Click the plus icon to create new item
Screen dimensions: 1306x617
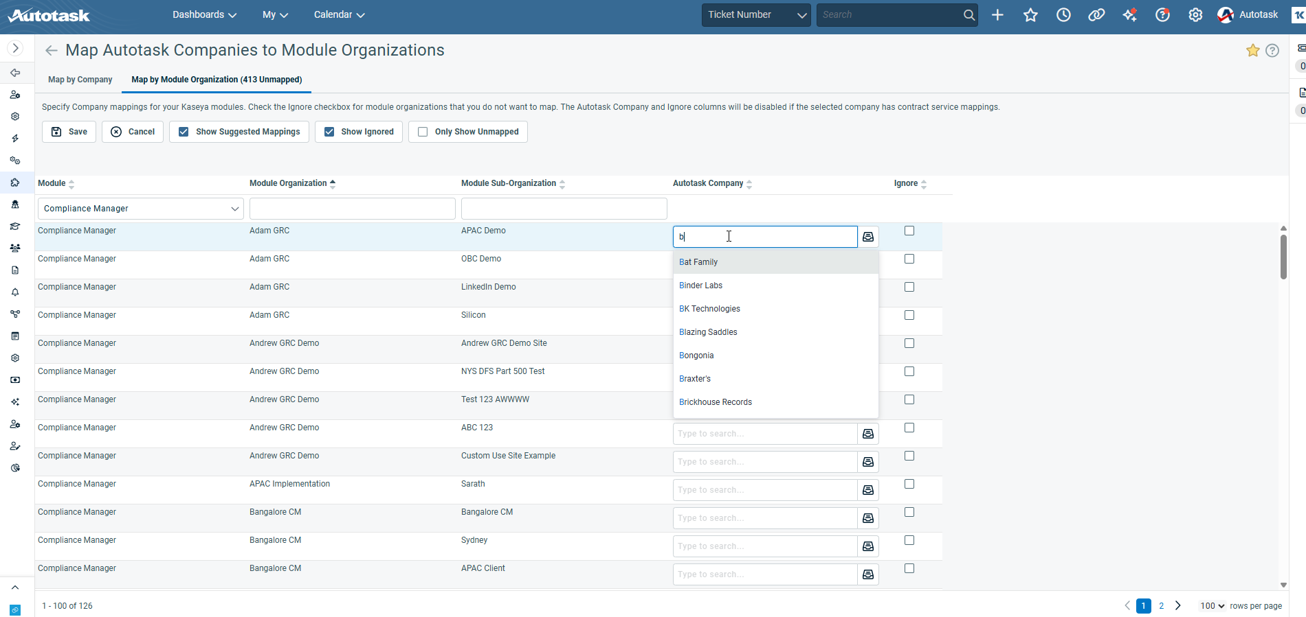pos(997,15)
